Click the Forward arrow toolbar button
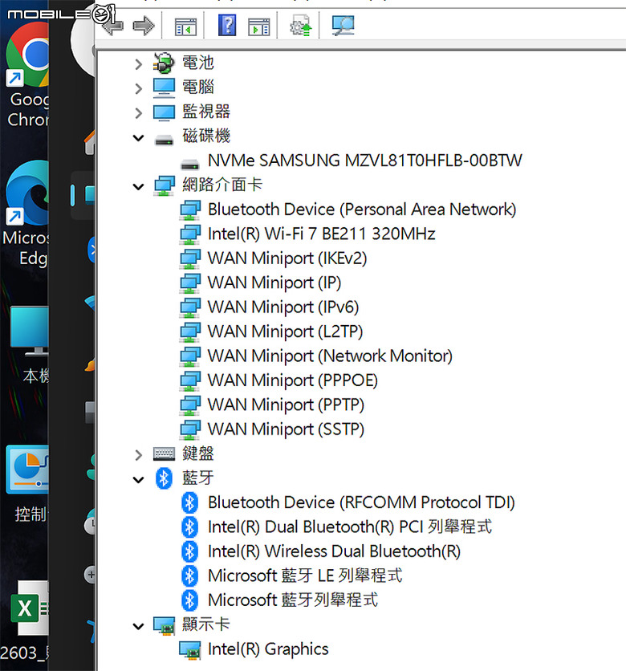Image resolution: width=626 pixels, height=671 pixels. point(144,26)
